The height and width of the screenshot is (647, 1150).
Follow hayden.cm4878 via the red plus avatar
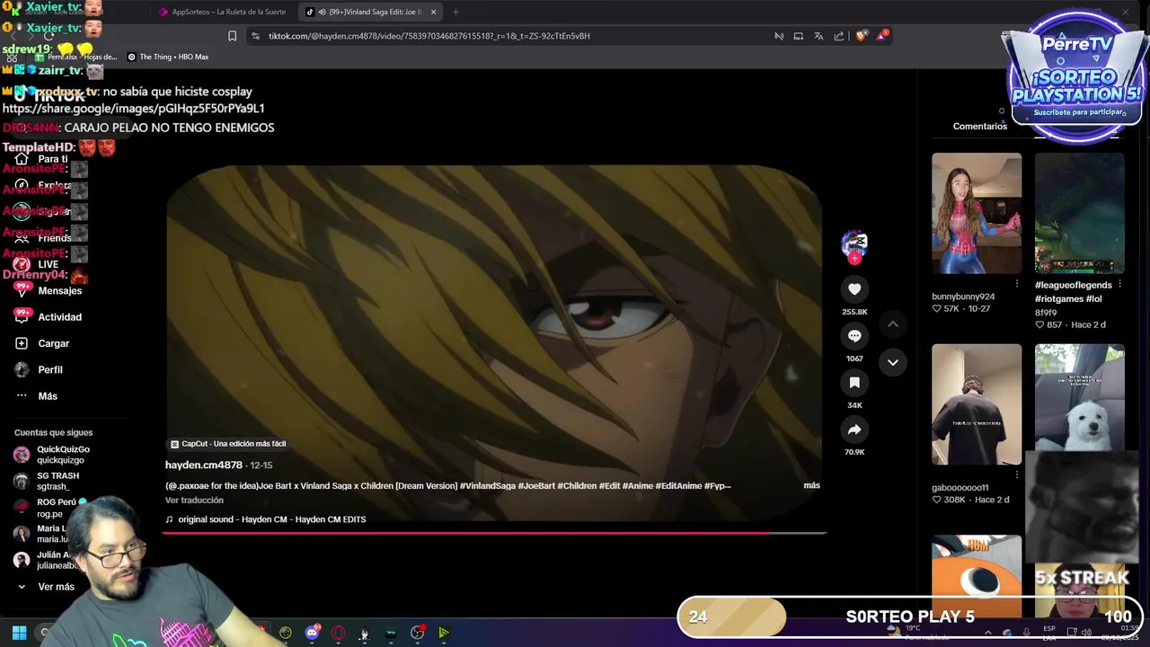pyautogui.click(x=854, y=259)
